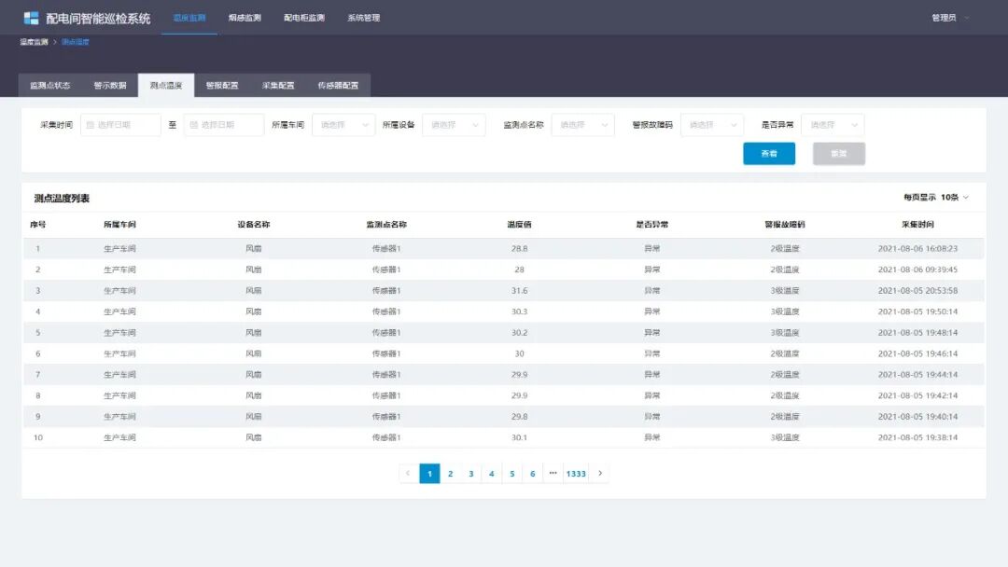Go to last page 1333
The height and width of the screenshot is (567, 1008).
coord(576,473)
